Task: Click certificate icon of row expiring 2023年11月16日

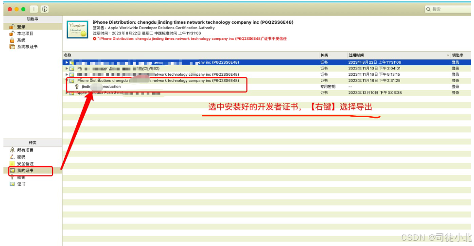Action: pos(71,74)
